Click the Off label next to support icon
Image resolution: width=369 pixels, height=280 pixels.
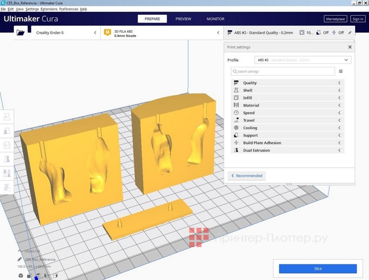coord(326,33)
